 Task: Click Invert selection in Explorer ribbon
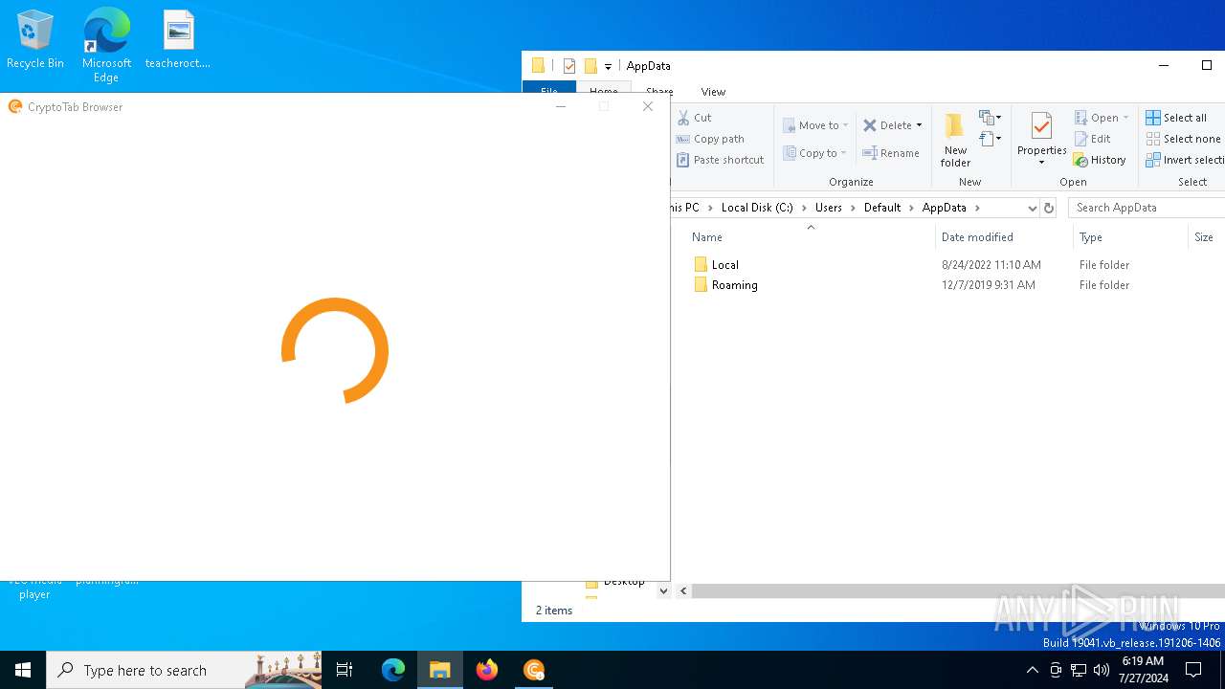click(x=1185, y=160)
